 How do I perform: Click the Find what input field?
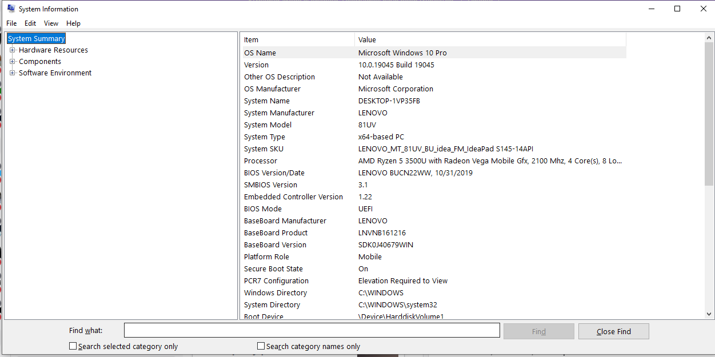point(312,331)
